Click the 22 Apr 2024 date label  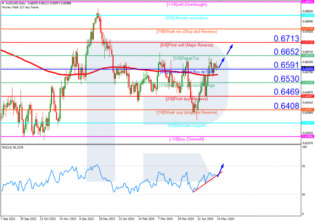[205, 219]
